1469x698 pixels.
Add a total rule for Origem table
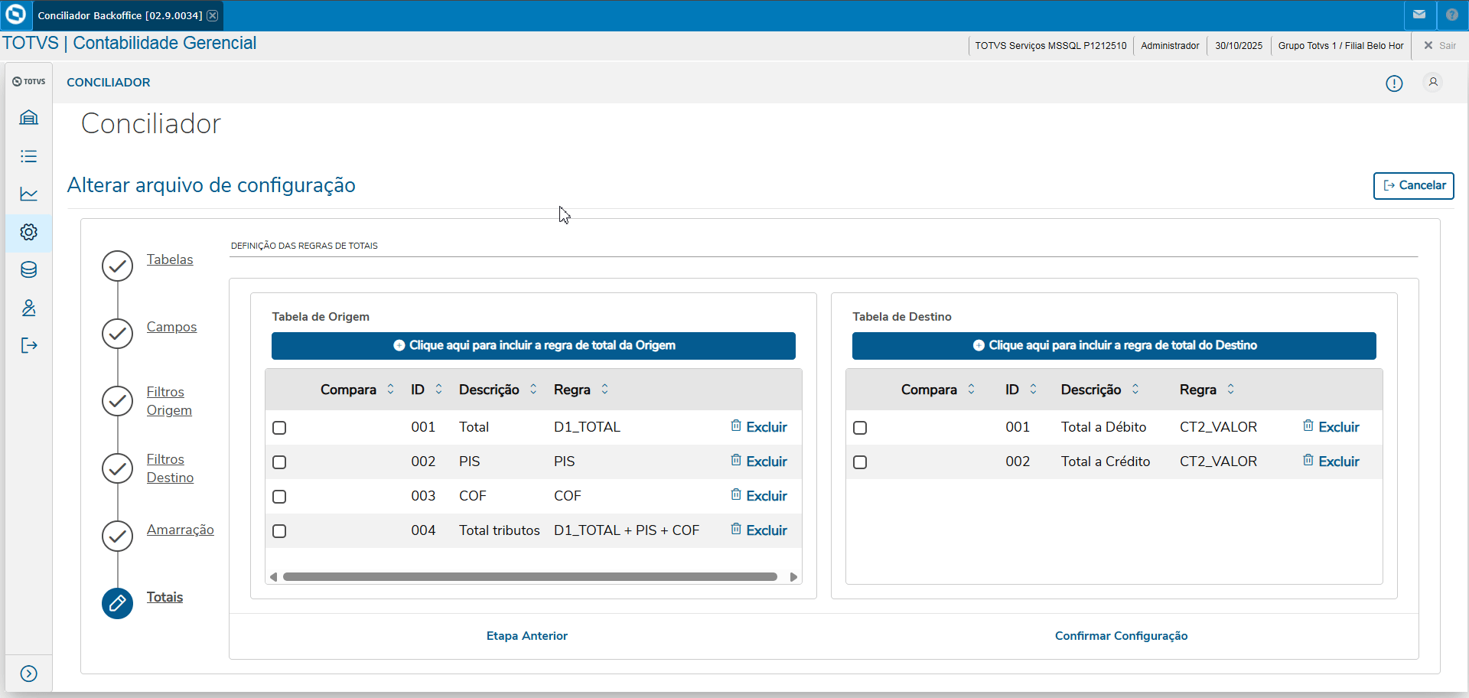click(533, 346)
